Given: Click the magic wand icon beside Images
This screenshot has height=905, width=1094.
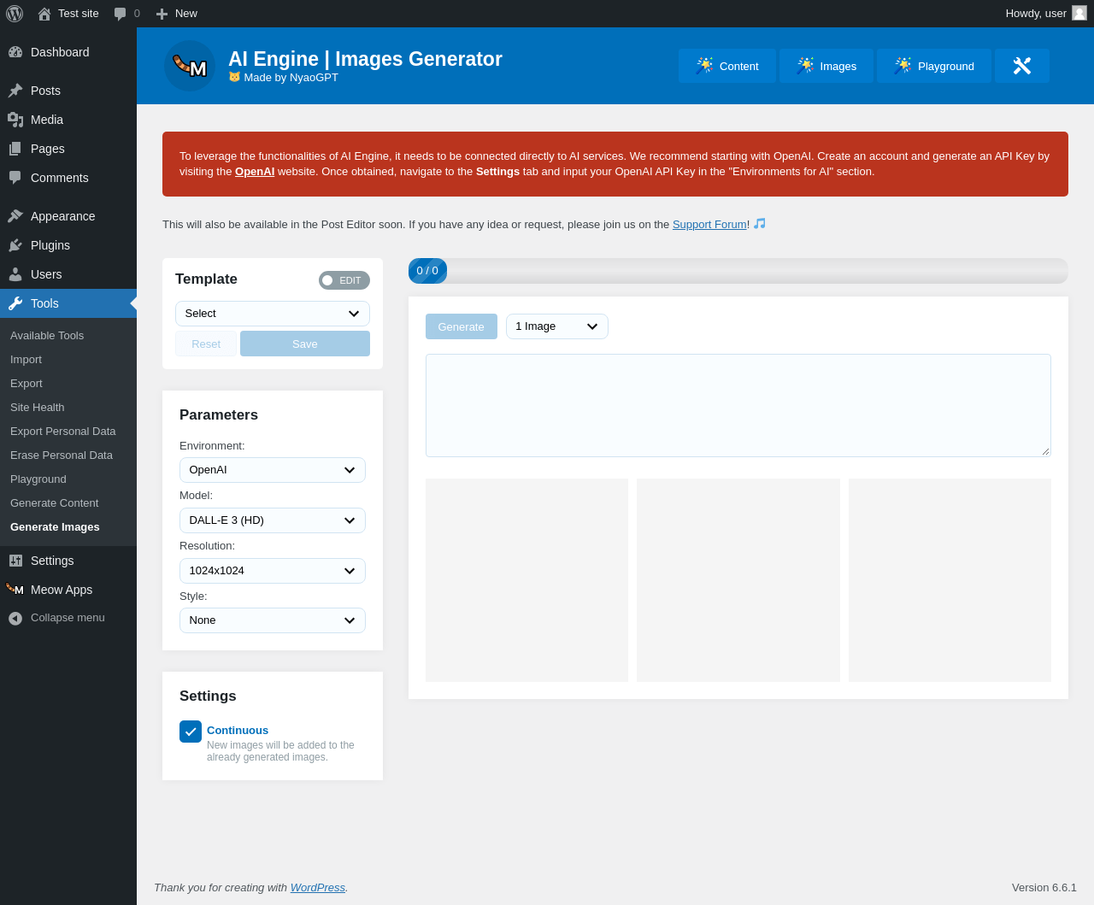Looking at the screenshot, I should coord(805,66).
